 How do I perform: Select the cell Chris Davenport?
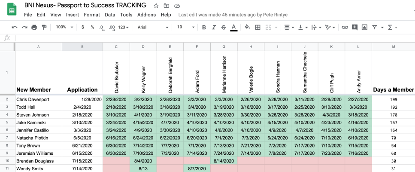(x=39, y=99)
